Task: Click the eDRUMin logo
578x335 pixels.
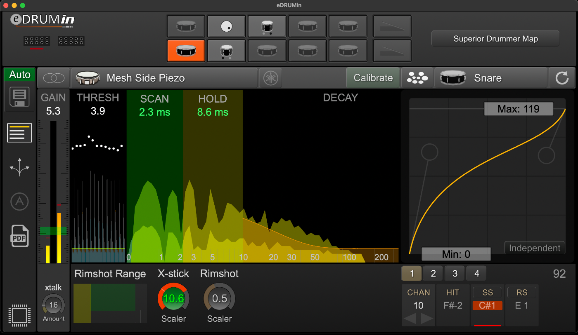Action: [43, 21]
